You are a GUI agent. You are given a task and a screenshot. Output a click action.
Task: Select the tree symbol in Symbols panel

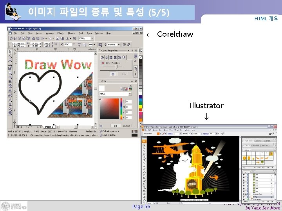(262, 162)
